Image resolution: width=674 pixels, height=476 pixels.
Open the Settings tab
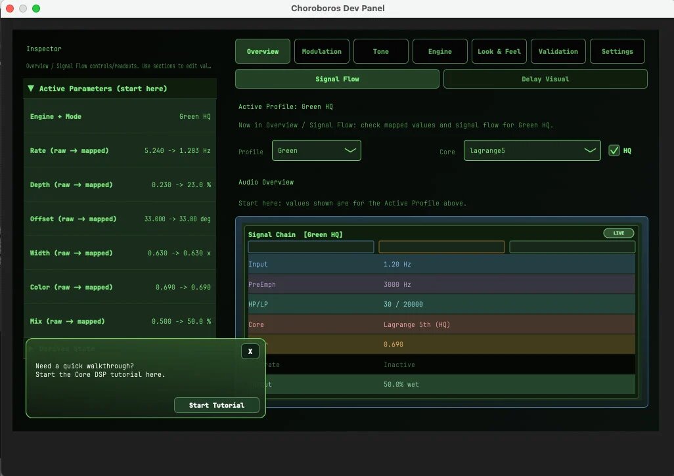pyautogui.click(x=618, y=51)
